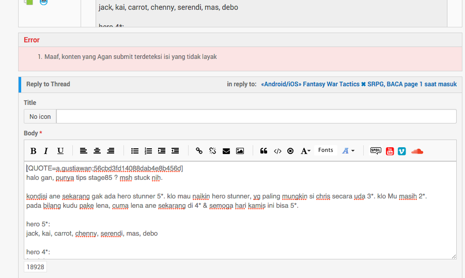Remove link using unlink icon
The height and width of the screenshot is (278, 465).
[x=212, y=151]
